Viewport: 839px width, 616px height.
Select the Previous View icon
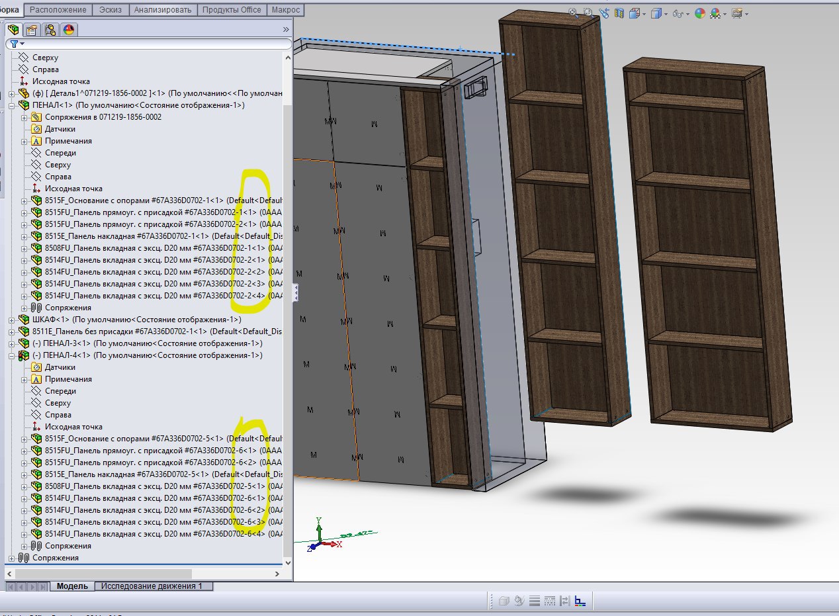pos(603,13)
